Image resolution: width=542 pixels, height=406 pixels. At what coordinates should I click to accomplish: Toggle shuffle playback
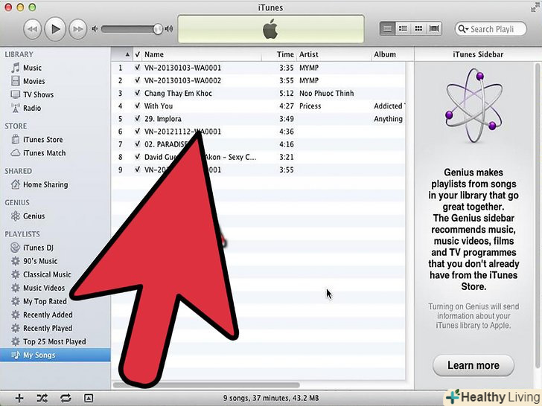(42, 398)
